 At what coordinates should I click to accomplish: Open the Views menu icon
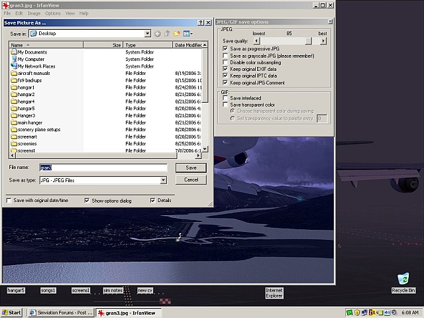(188, 33)
